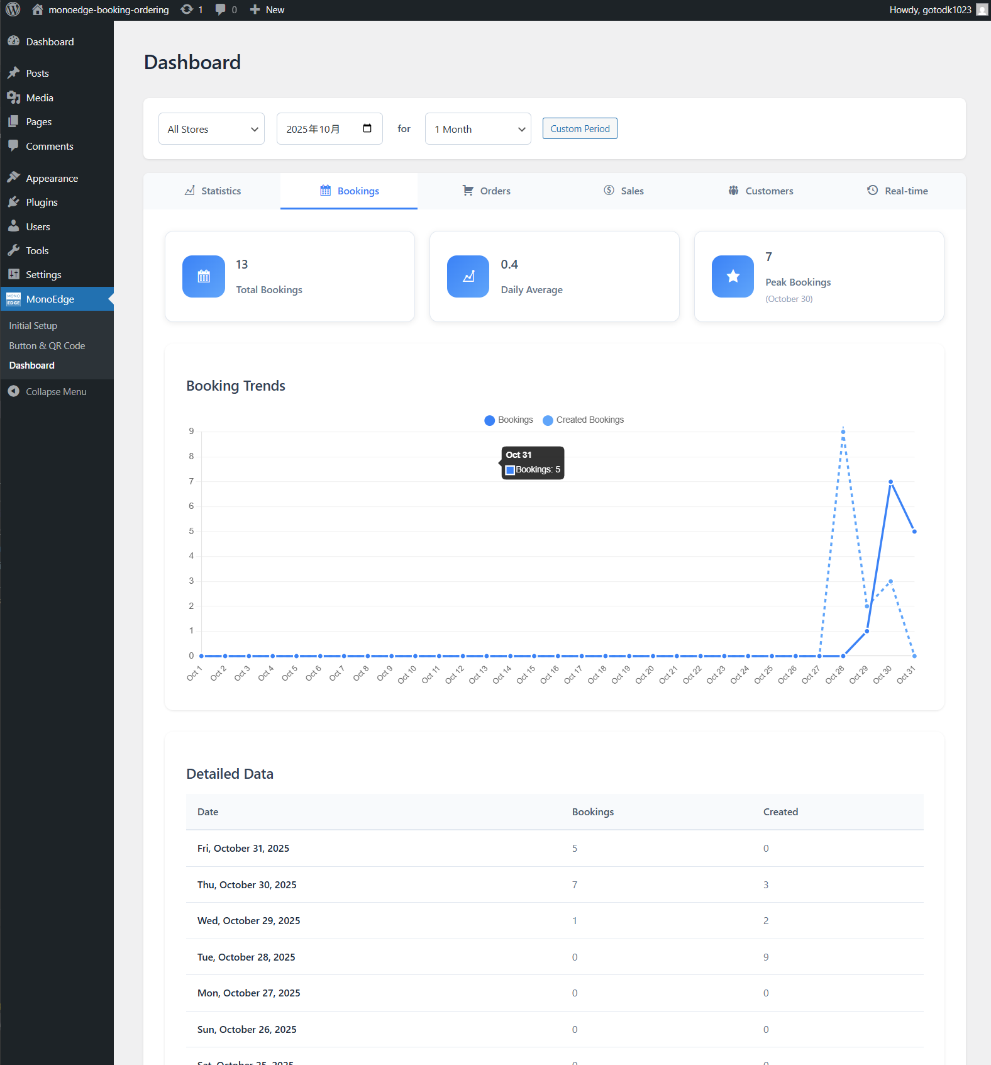Click the Plugins plug icon

click(x=14, y=202)
